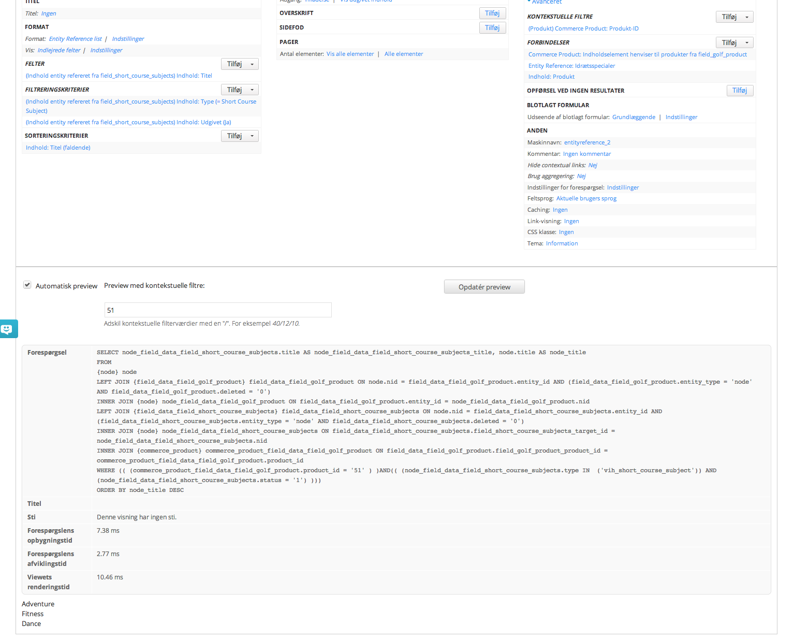Toggle Hide contextual links setting

pos(593,165)
